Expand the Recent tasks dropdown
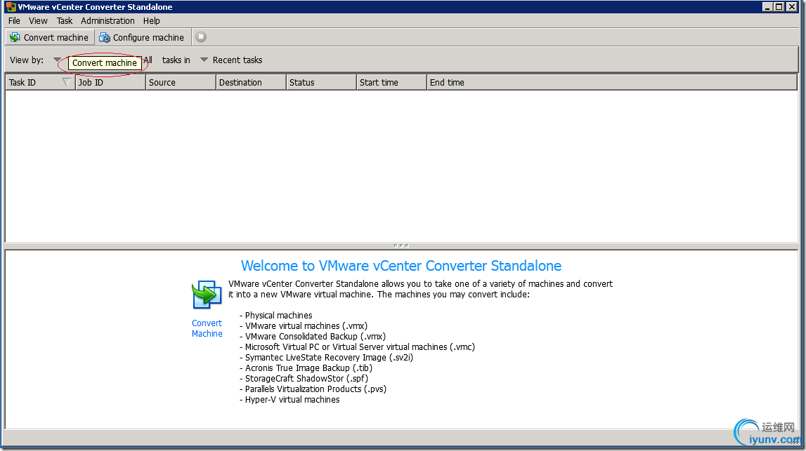Screen dimensions: 806x451 click(204, 60)
